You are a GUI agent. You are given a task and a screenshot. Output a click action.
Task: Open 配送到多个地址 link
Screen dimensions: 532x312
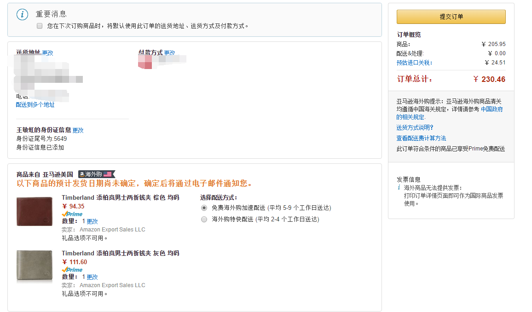[x=35, y=105]
